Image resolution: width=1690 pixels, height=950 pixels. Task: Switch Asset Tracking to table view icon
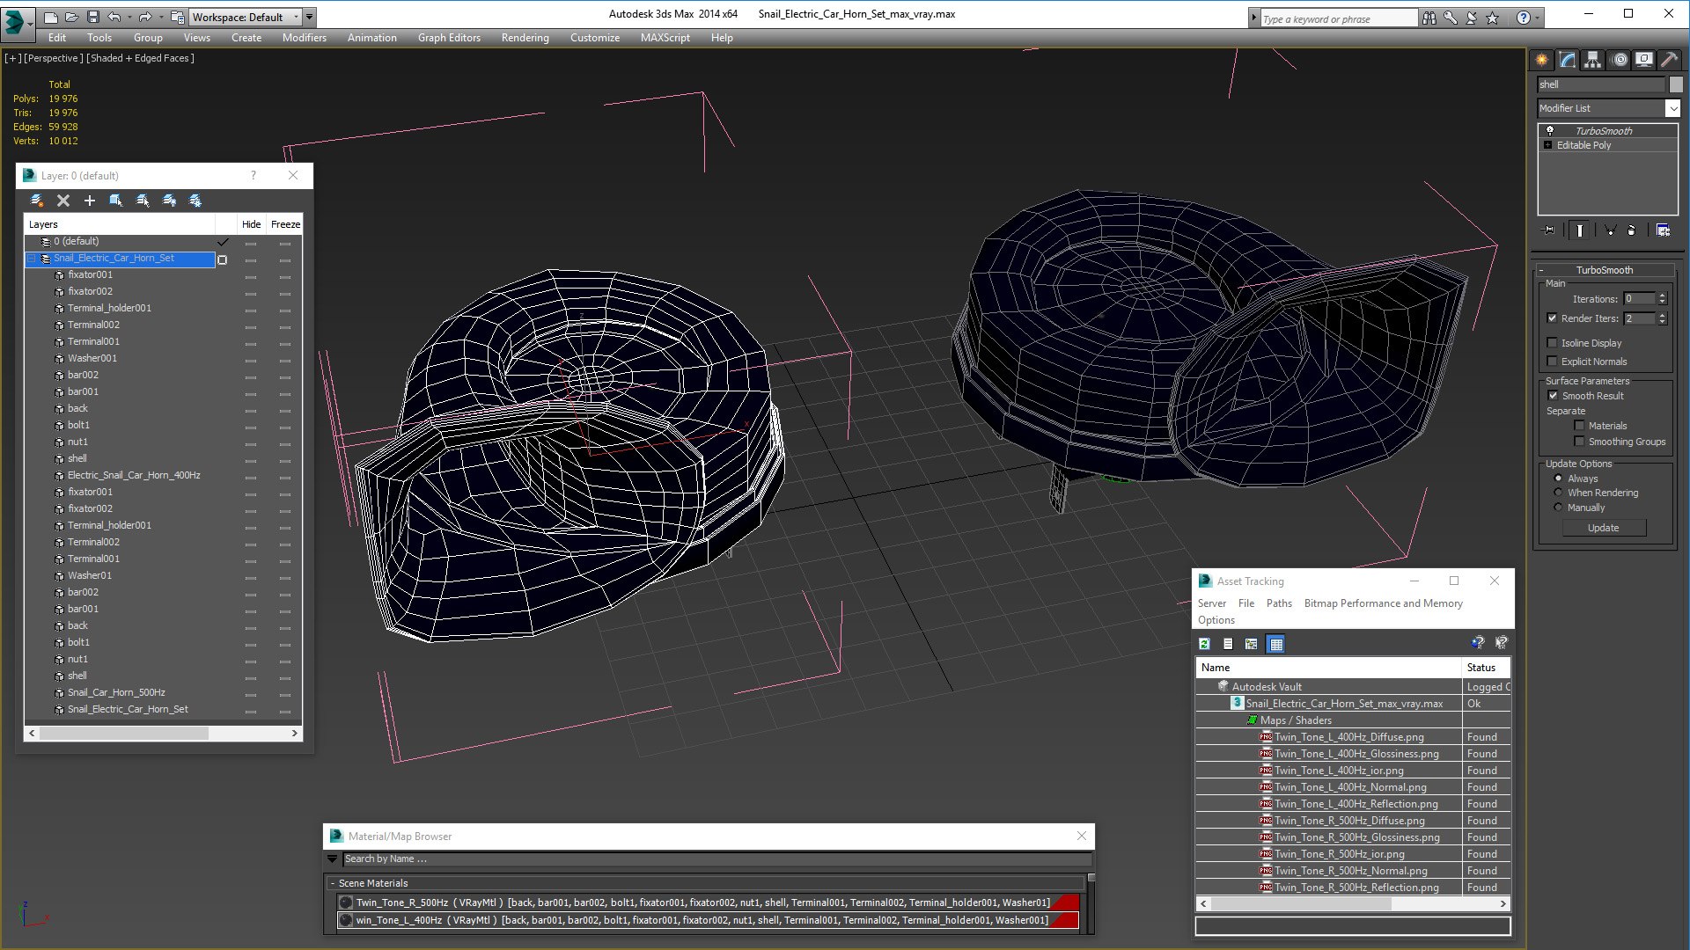pyautogui.click(x=1275, y=644)
